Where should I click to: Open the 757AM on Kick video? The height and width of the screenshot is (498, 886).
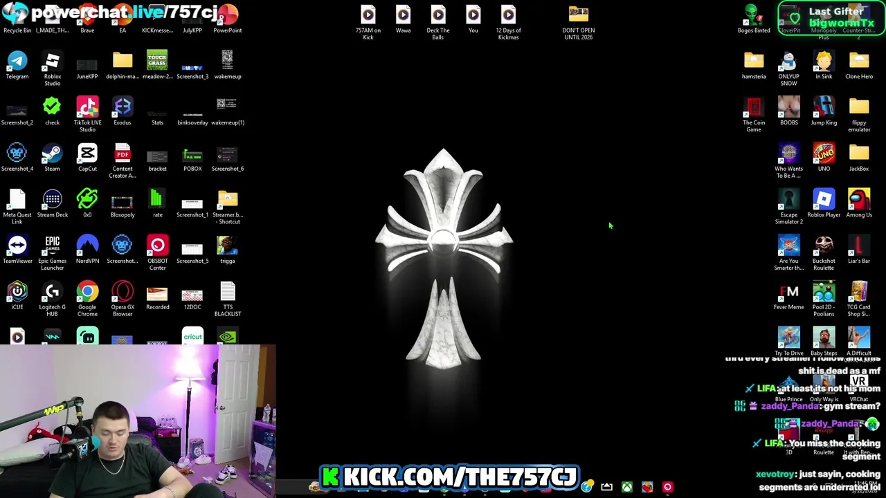(368, 22)
